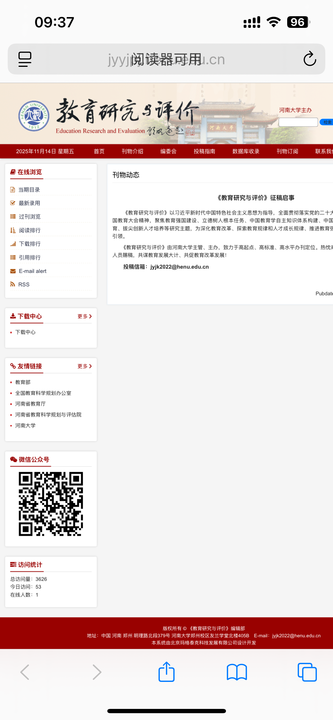Open the 教育部 friendly link
Image resolution: width=333 pixels, height=720 pixels.
pos(23,382)
